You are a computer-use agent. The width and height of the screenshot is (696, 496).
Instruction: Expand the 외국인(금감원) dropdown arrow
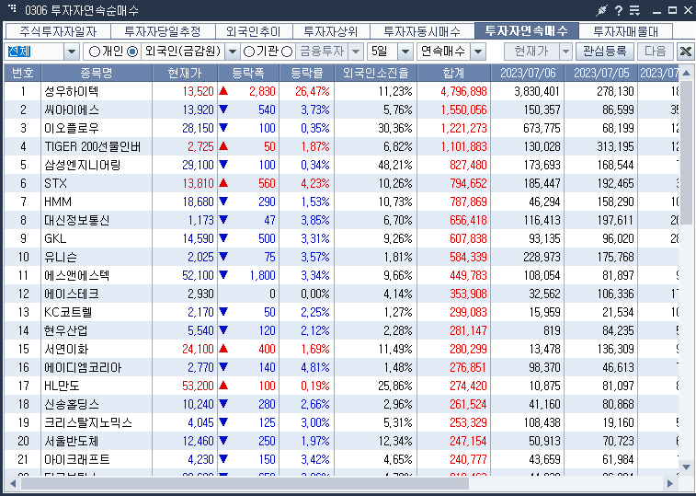(x=232, y=52)
